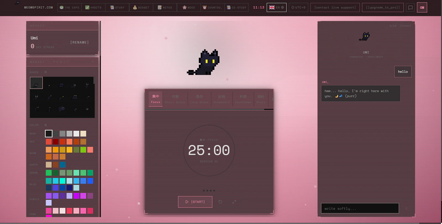Switch to the Countdown timer tab
This screenshot has width=442, height=224.
(x=243, y=99)
